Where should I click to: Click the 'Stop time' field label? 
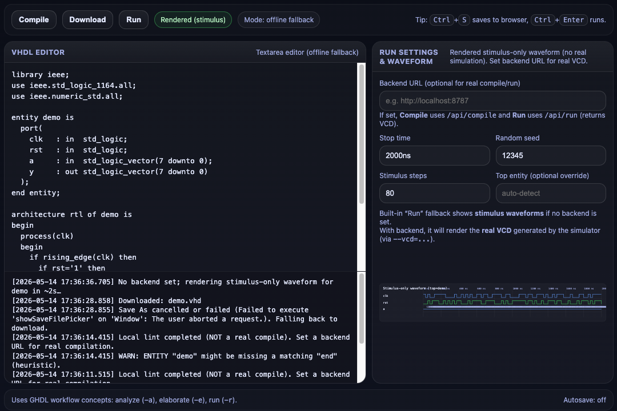395,138
